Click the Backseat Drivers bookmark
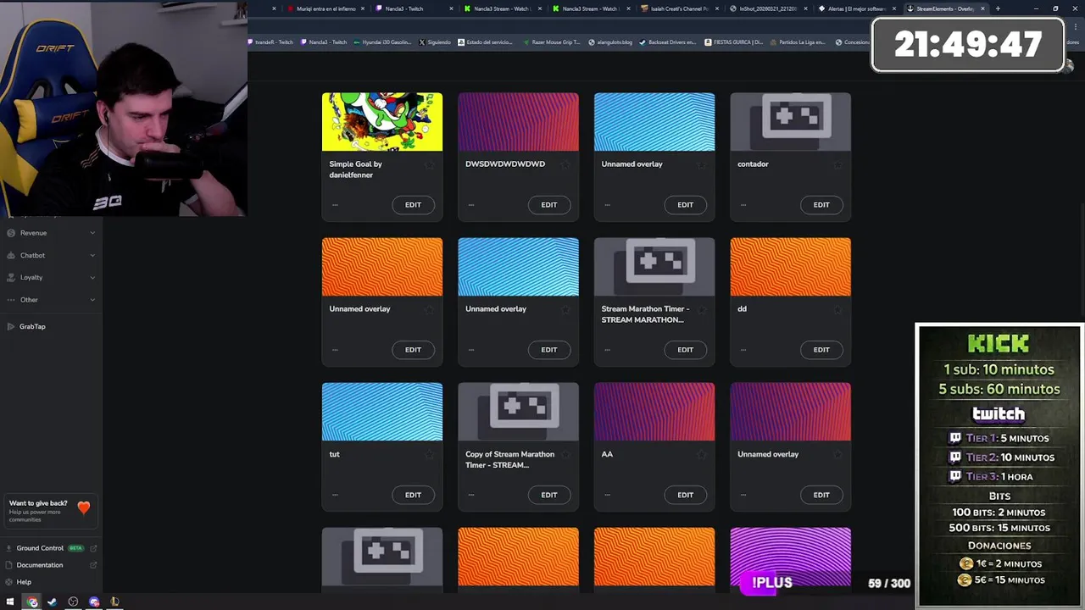This screenshot has height=610, width=1085. [668, 42]
